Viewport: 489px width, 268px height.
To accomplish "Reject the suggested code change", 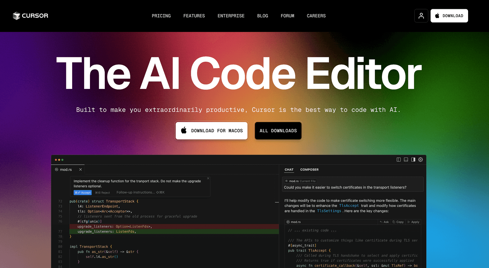I will pyautogui.click(x=102, y=193).
